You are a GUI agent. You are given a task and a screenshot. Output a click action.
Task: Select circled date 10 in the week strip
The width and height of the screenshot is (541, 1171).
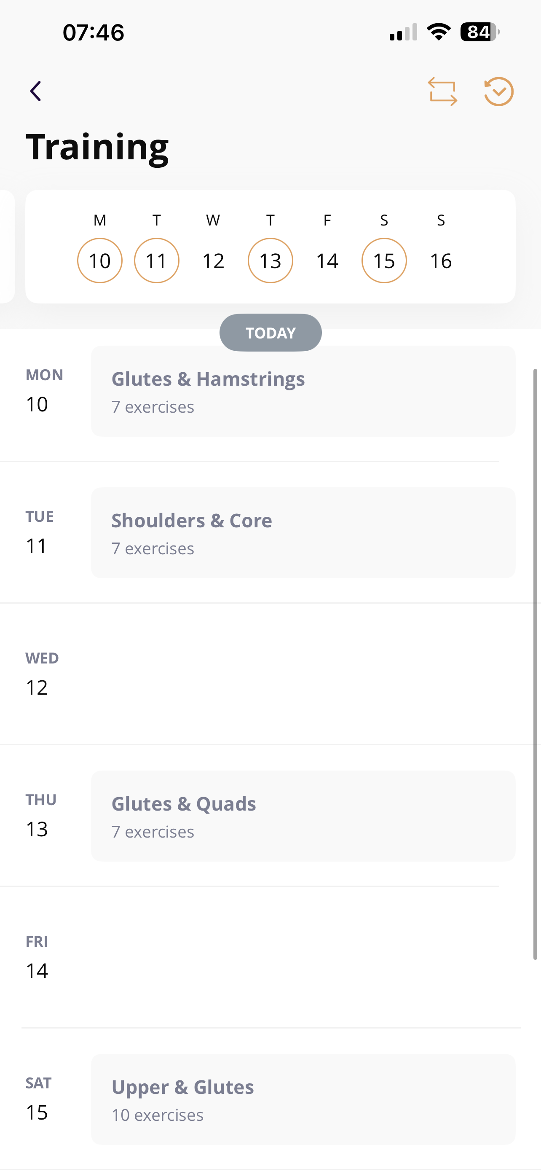tap(100, 260)
